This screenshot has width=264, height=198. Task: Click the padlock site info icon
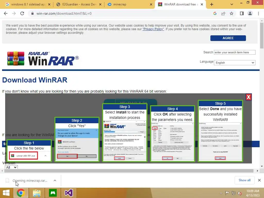click(32, 13)
